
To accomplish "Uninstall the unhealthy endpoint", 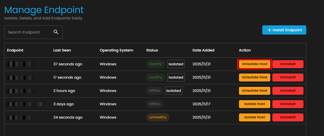I will coord(288,117).
